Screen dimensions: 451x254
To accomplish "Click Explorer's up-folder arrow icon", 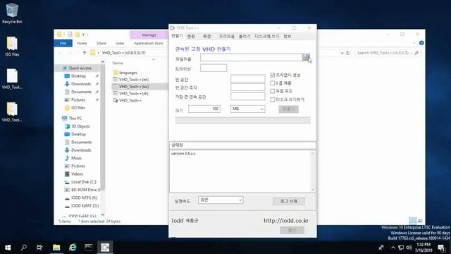I will click(x=85, y=53).
